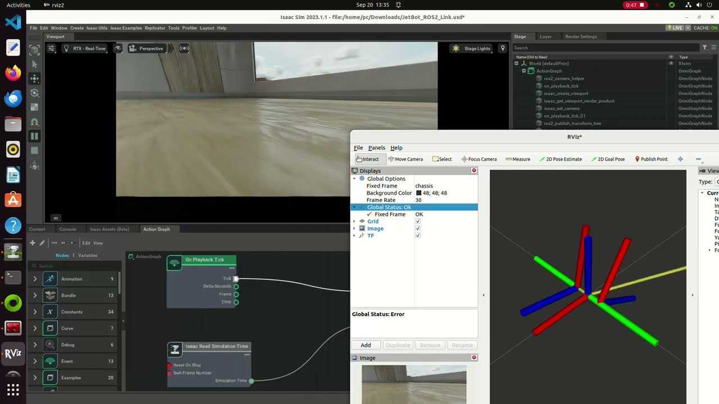The width and height of the screenshot is (719, 404).
Task: Switch to the Render Settings tab
Action: point(581,36)
